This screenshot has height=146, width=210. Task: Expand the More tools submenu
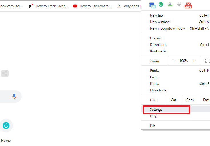pos(158,90)
